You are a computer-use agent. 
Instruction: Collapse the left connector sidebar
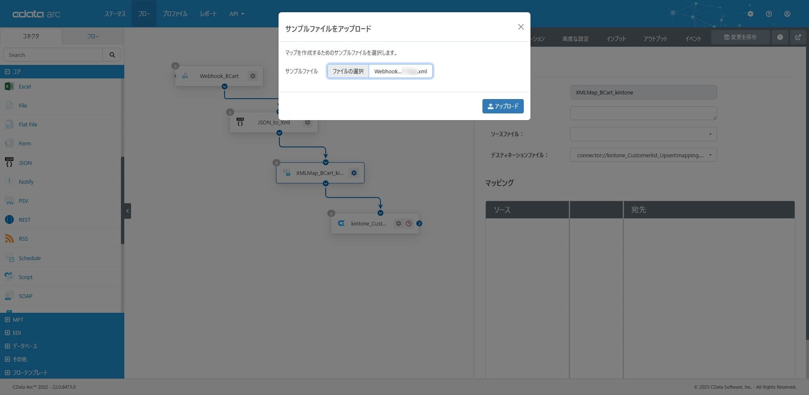(128, 211)
